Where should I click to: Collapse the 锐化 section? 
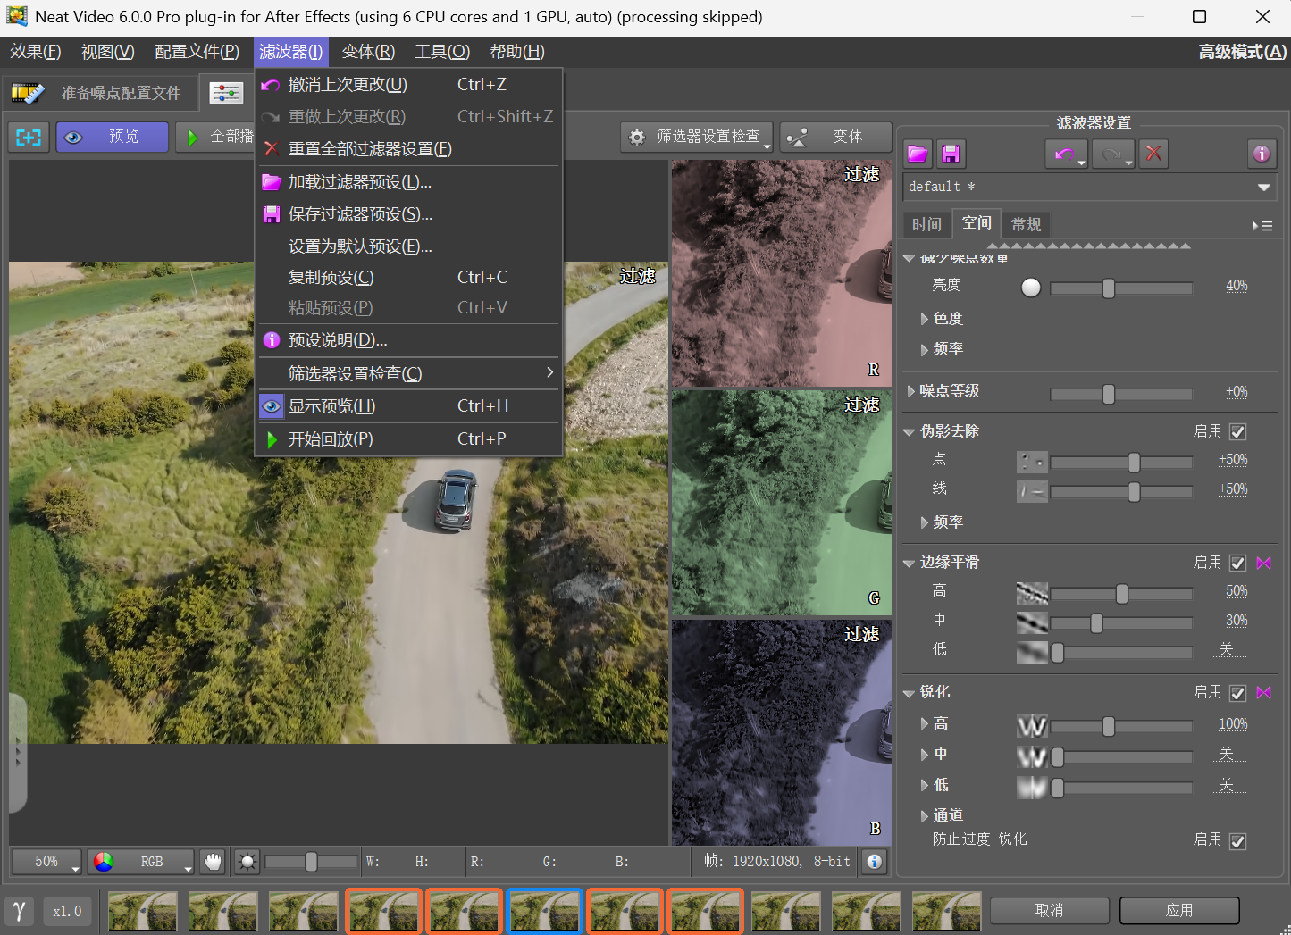[x=909, y=693]
